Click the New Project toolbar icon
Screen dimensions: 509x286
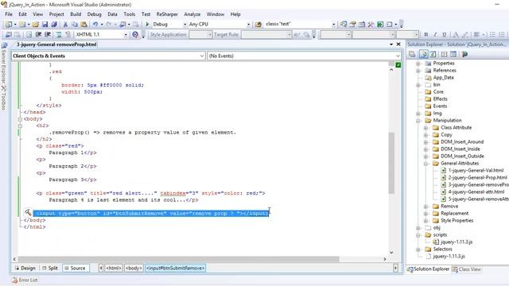click(x=9, y=25)
